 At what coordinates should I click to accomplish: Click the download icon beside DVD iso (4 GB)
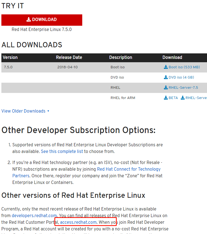(166, 77)
